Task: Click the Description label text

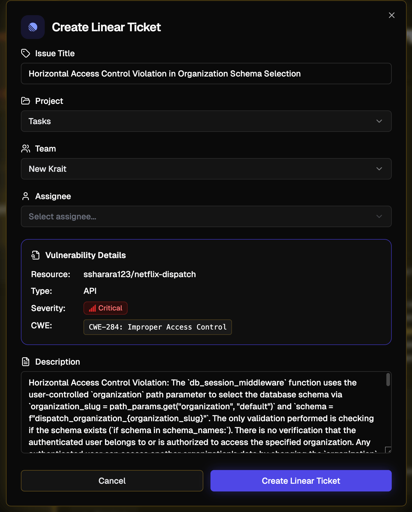Action: click(58, 362)
